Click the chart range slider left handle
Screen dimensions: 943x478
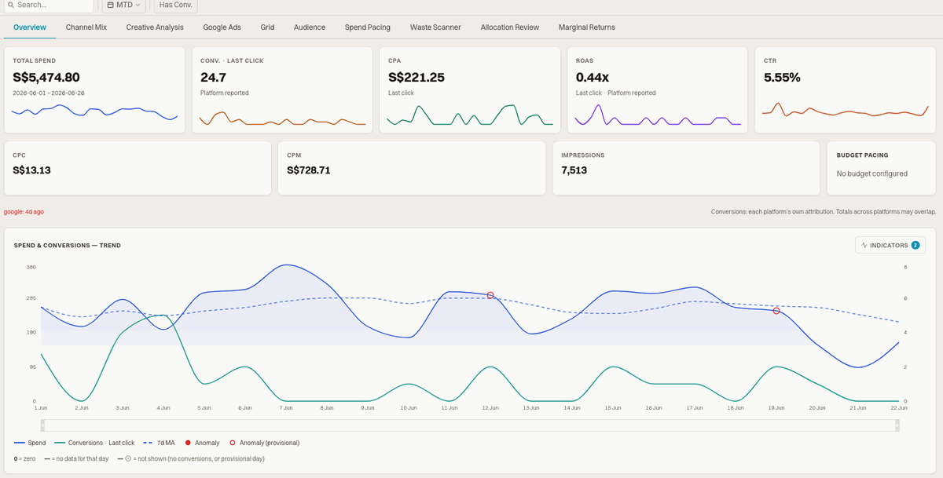(43, 425)
